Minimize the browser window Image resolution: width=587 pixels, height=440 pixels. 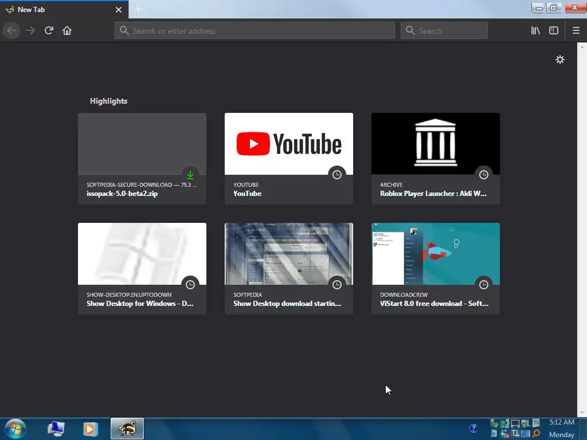coord(538,8)
